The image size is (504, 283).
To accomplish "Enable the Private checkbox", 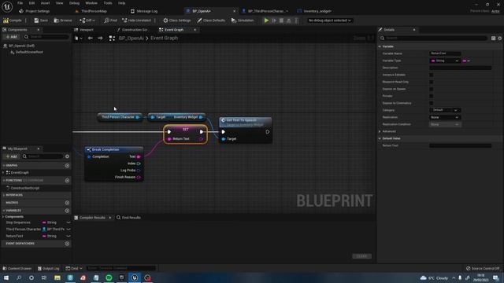I will click(432, 96).
